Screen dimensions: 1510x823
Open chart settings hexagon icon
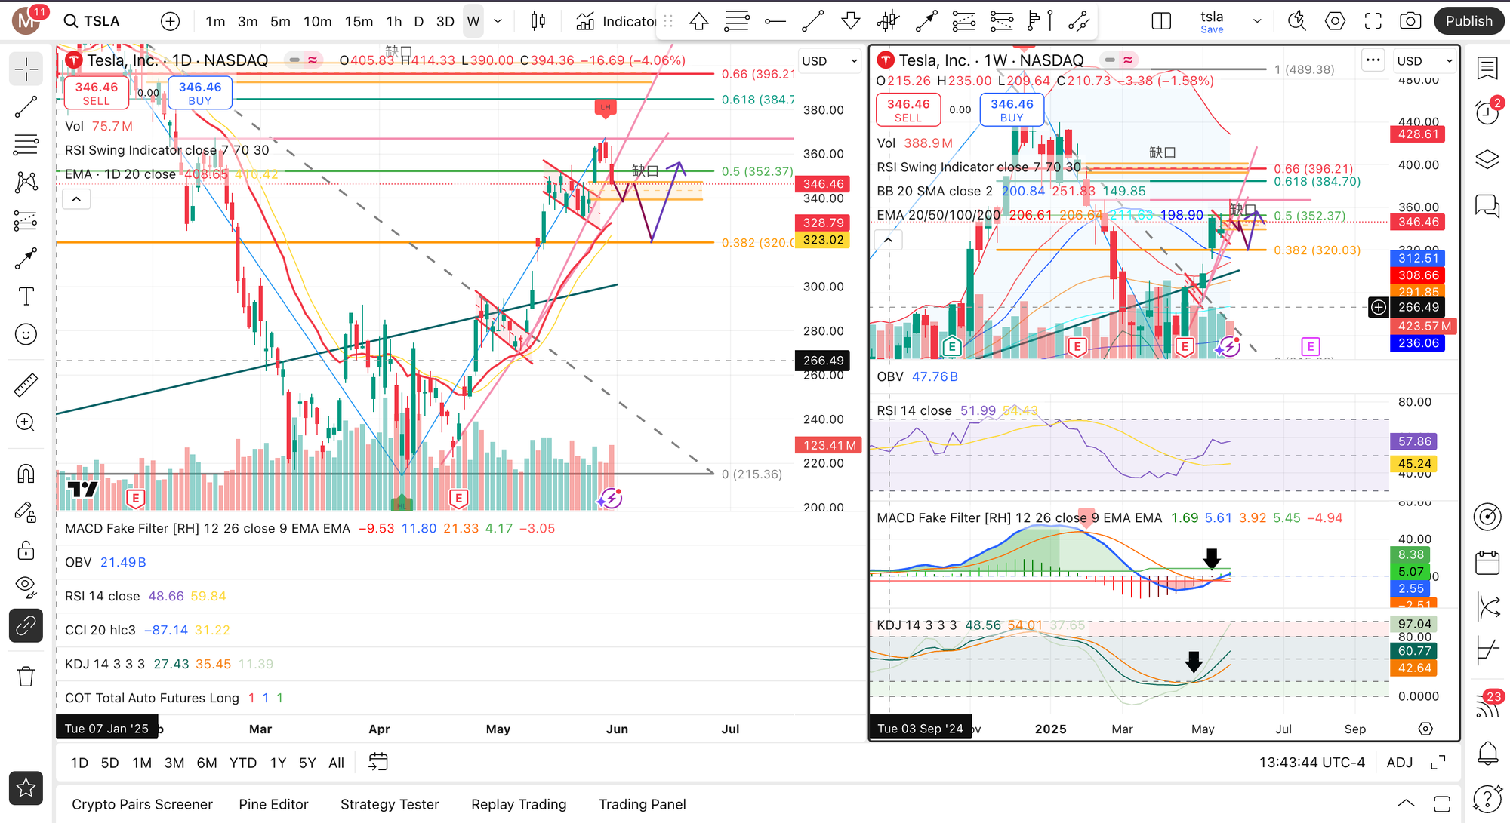coord(1335,21)
